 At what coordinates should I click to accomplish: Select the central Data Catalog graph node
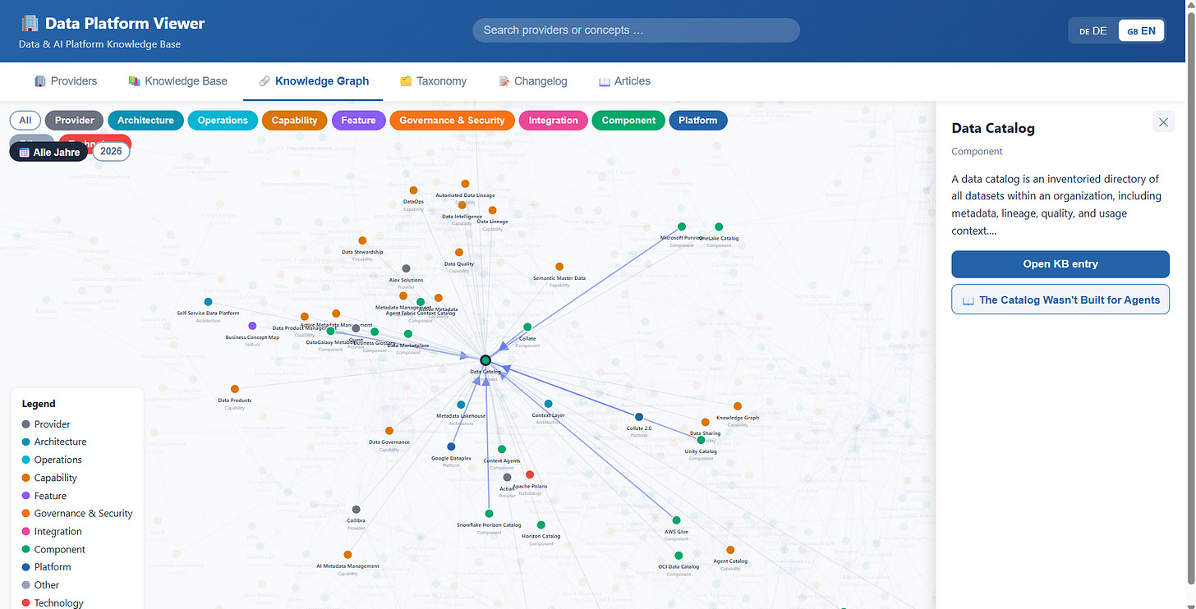(485, 360)
